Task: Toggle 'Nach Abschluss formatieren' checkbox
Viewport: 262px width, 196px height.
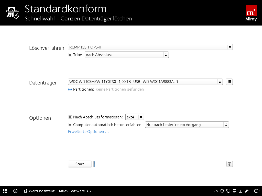Action: (x=70, y=117)
